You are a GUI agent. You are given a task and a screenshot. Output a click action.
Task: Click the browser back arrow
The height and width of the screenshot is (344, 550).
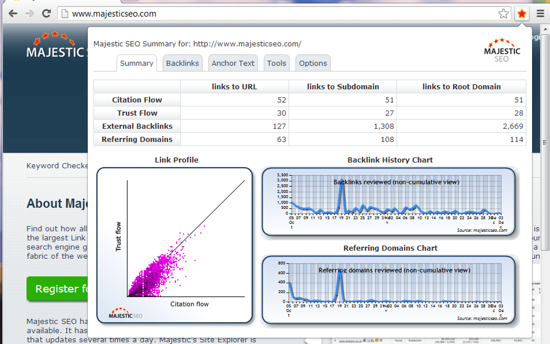point(13,14)
